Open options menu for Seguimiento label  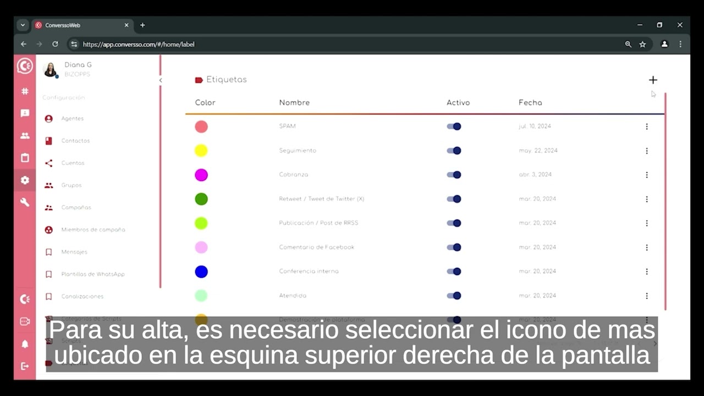tap(647, 151)
